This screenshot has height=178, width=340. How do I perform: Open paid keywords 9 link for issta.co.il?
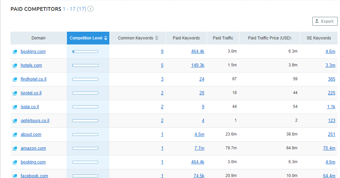(203, 107)
